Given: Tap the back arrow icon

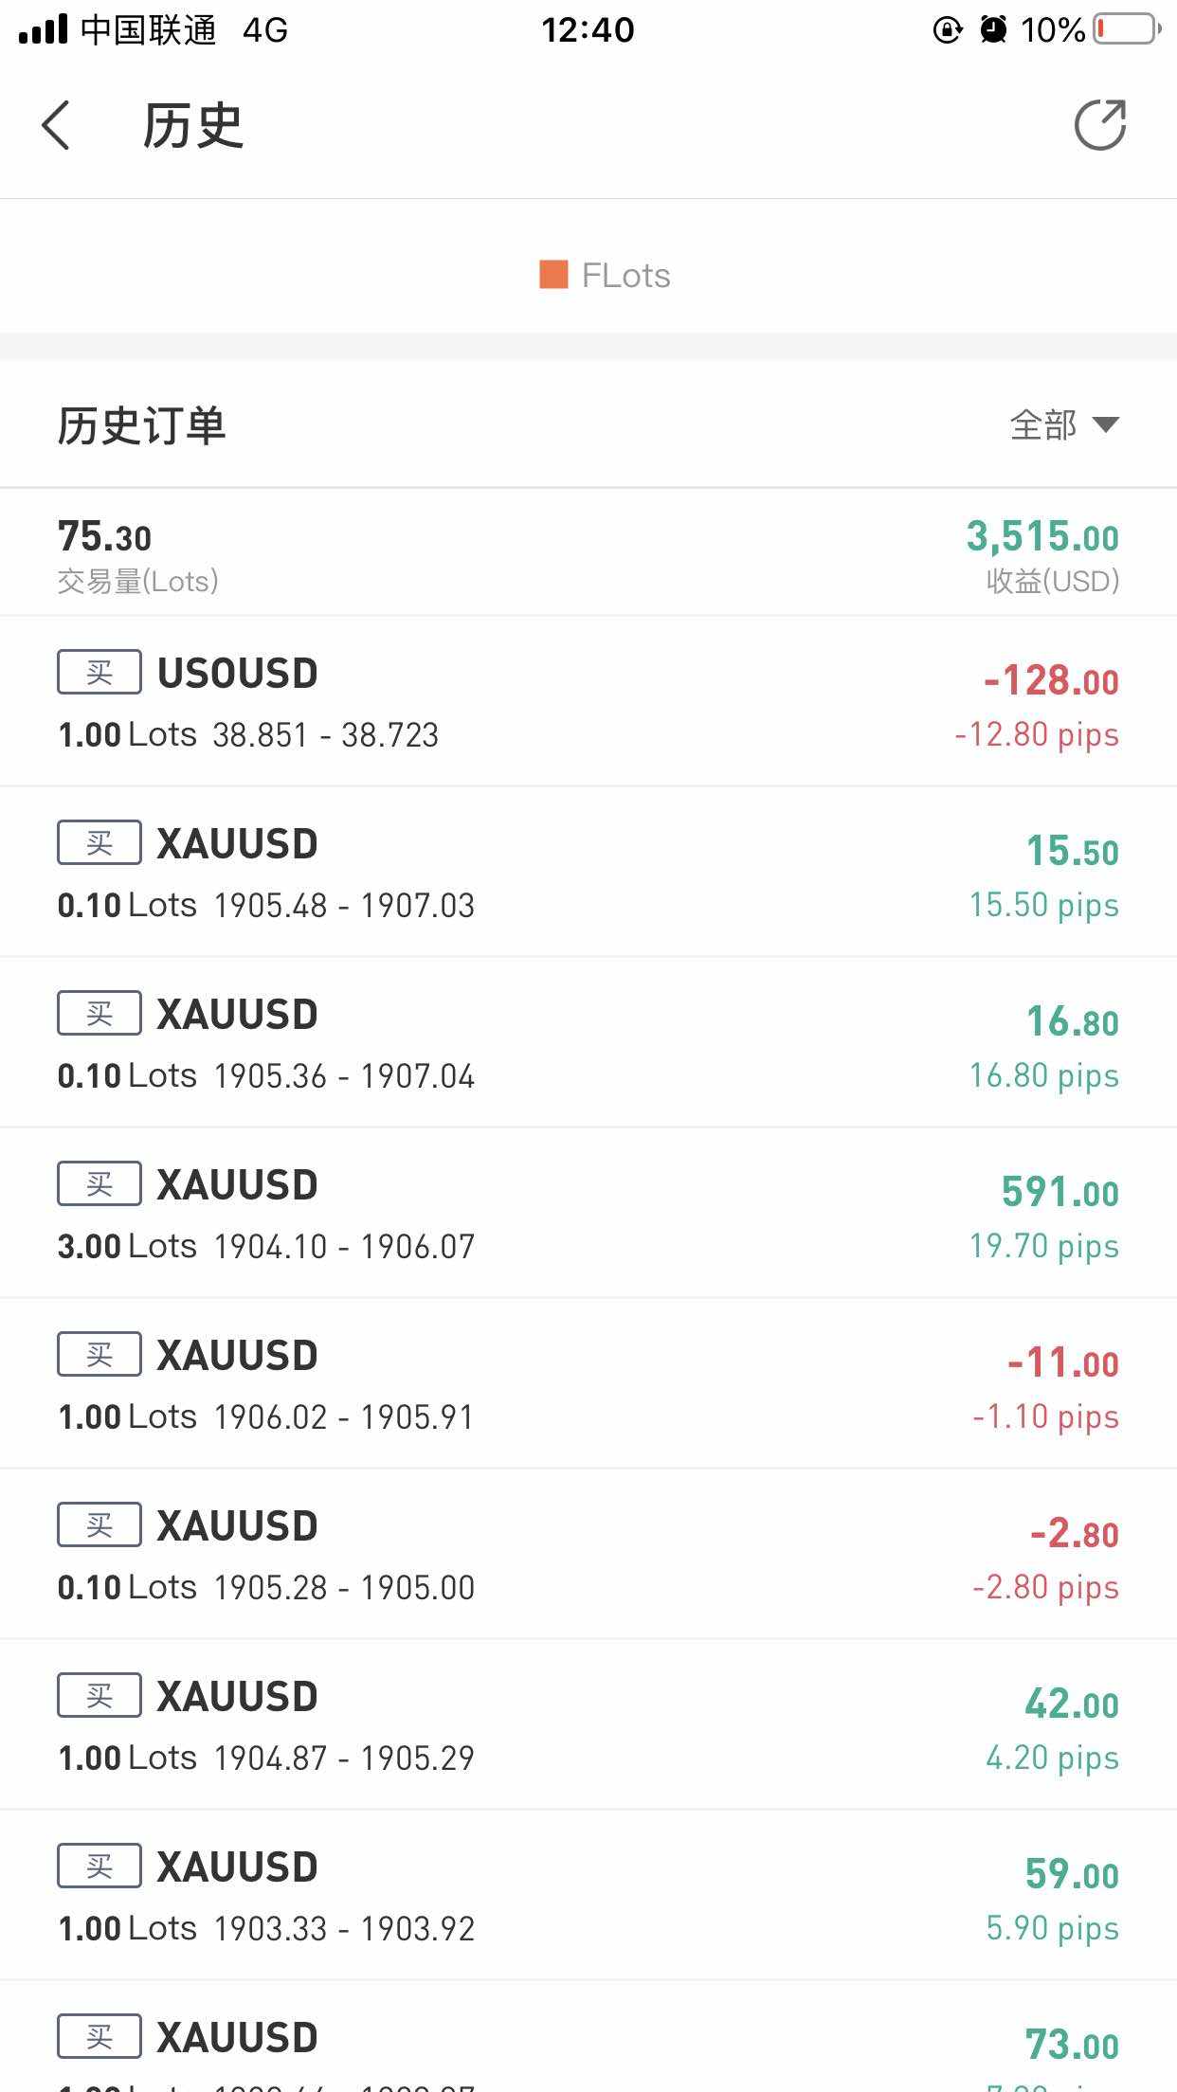Looking at the screenshot, I should click(57, 126).
